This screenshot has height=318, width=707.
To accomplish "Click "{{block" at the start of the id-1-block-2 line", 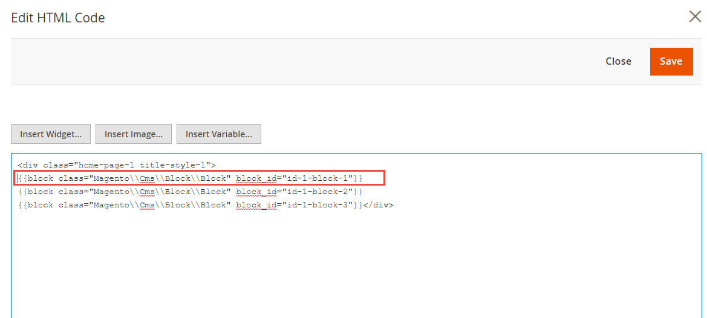I will [36, 192].
